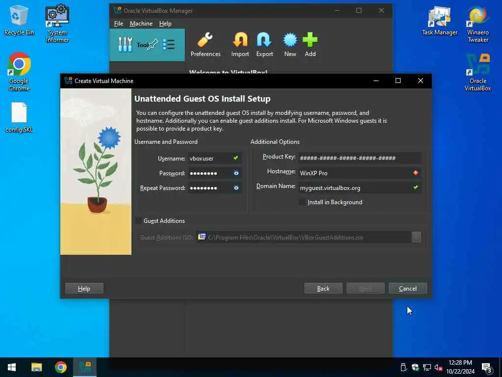Open the File menu
This screenshot has width=502, height=377.
(119, 24)
